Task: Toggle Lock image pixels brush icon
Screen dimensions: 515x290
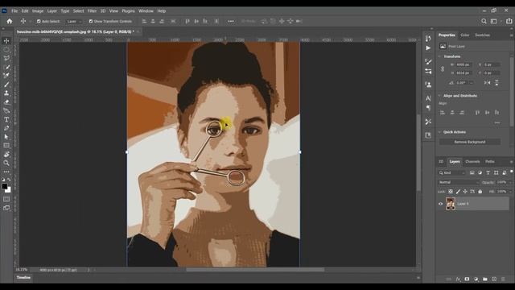Action: [x=458, y=192]
